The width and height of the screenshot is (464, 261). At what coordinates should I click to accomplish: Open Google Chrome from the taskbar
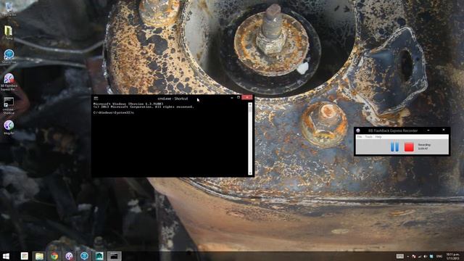coord(54,256)
